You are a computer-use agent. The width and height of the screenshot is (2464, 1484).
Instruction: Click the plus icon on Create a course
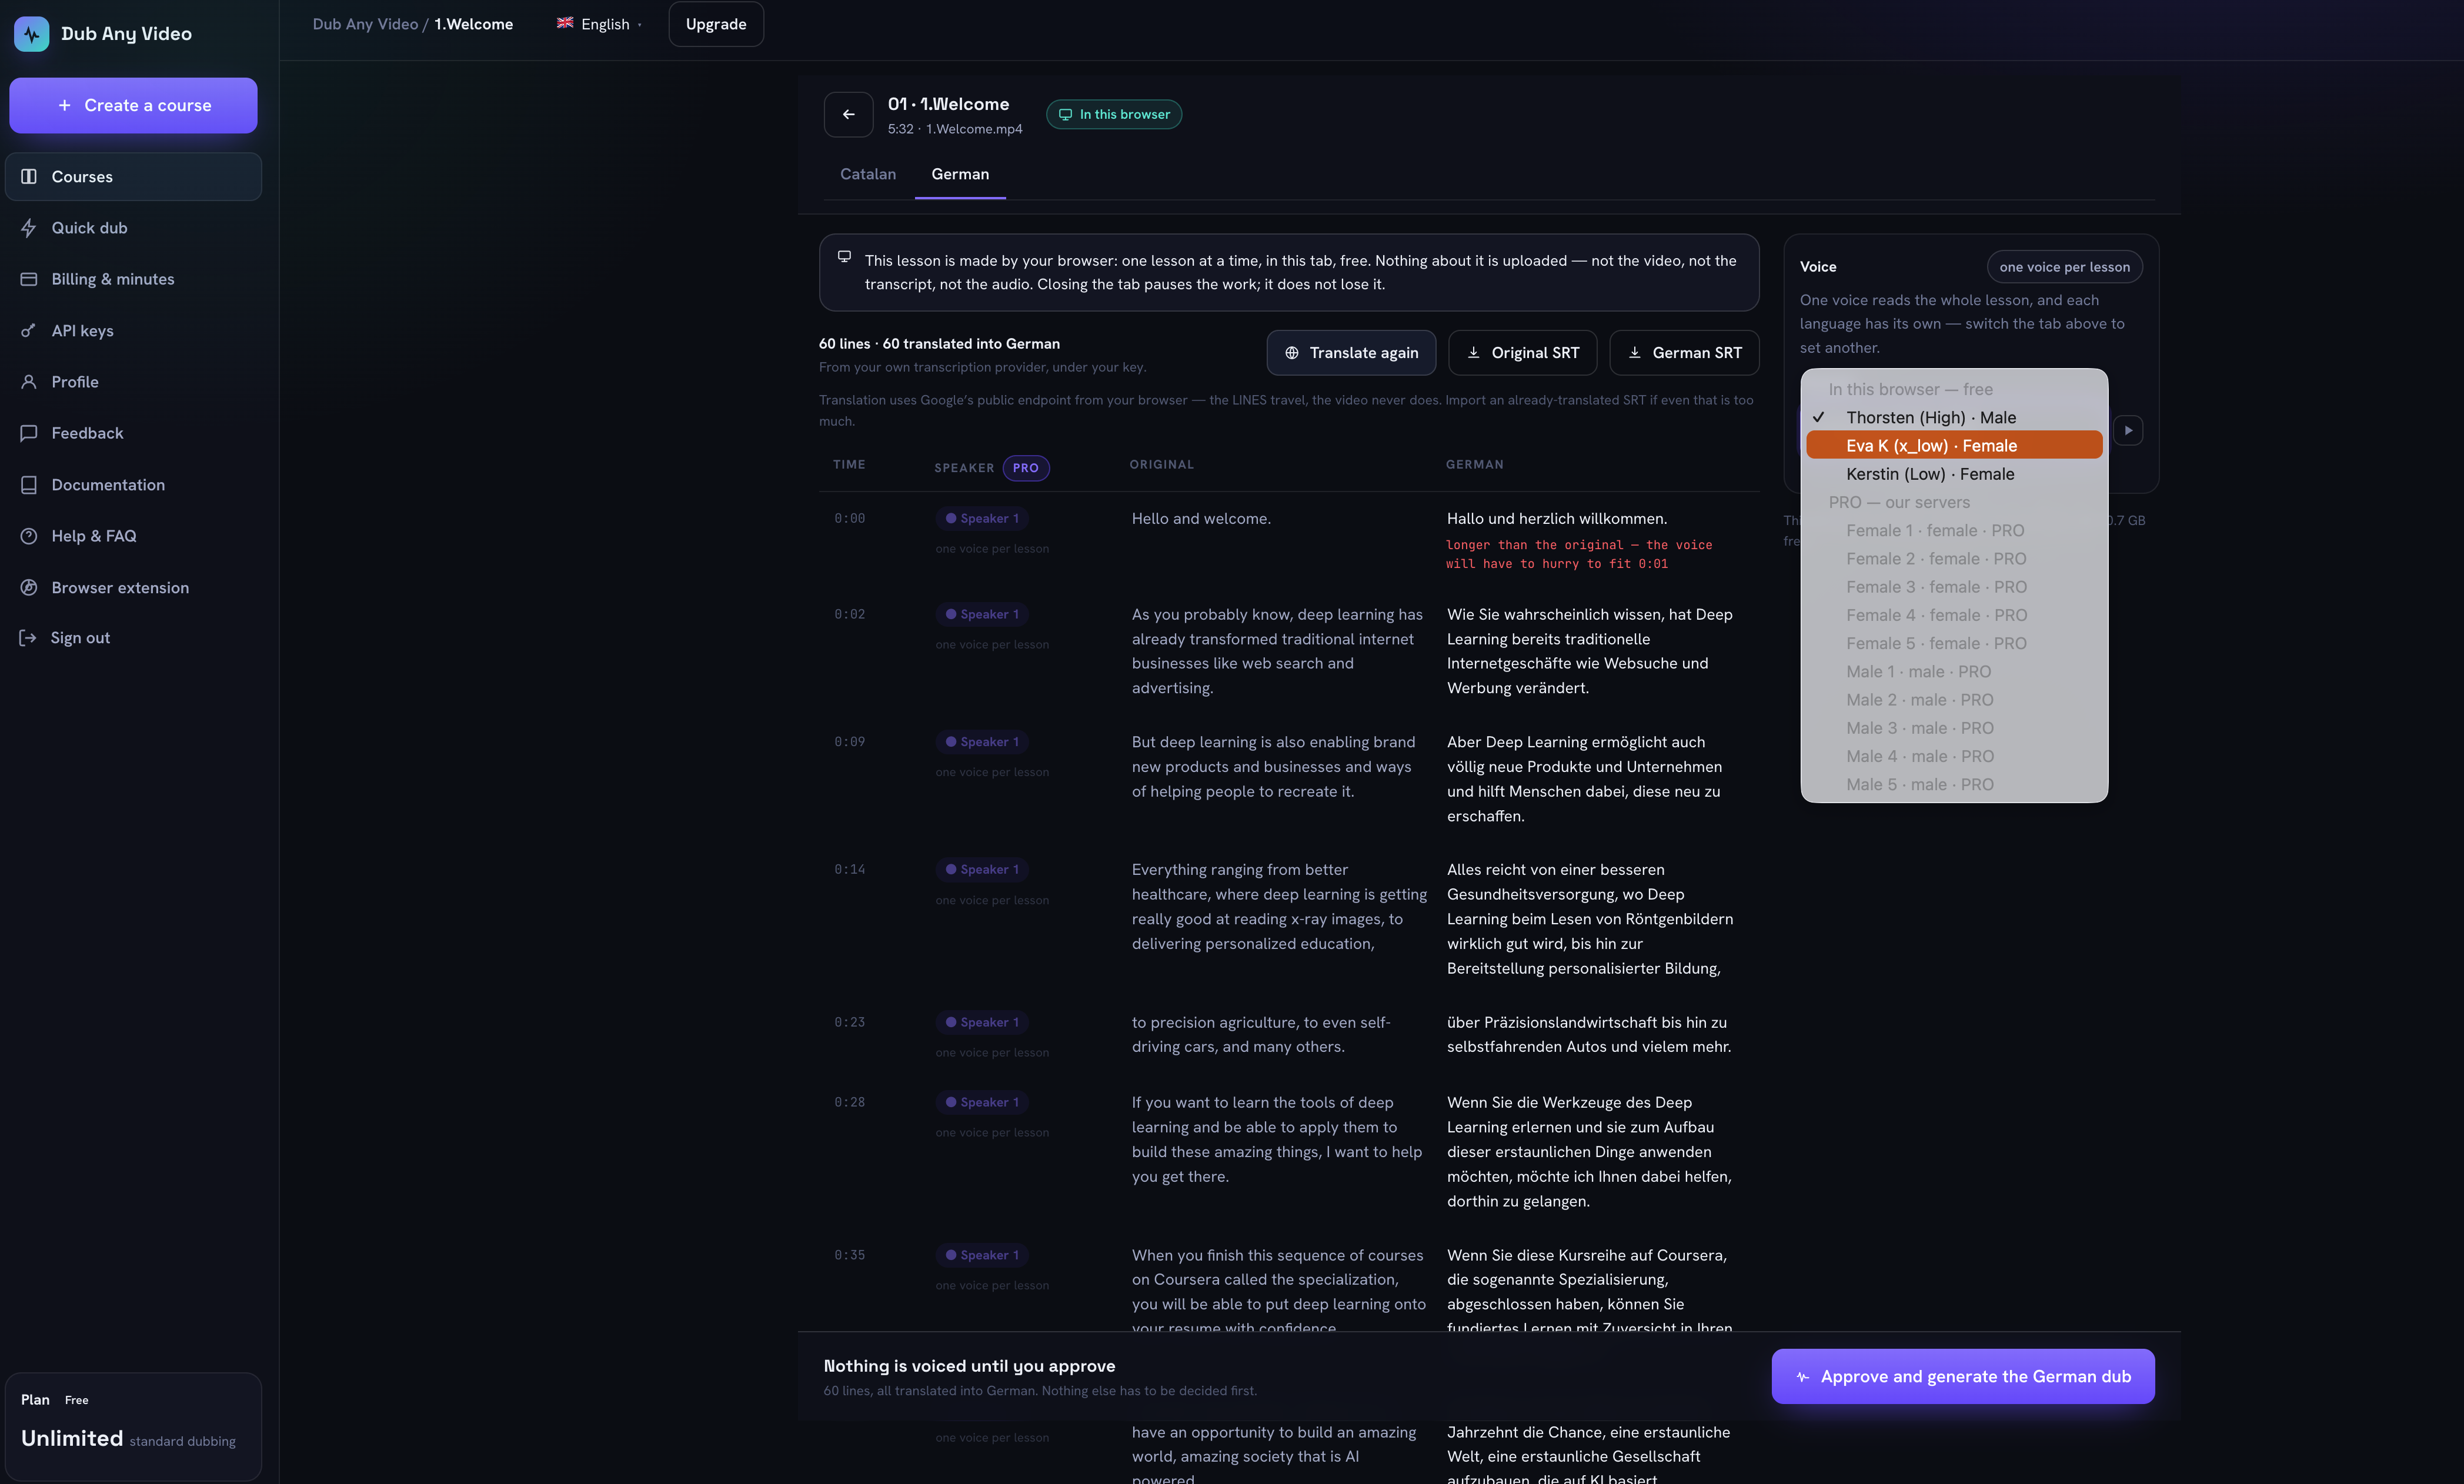coord(64,105)
